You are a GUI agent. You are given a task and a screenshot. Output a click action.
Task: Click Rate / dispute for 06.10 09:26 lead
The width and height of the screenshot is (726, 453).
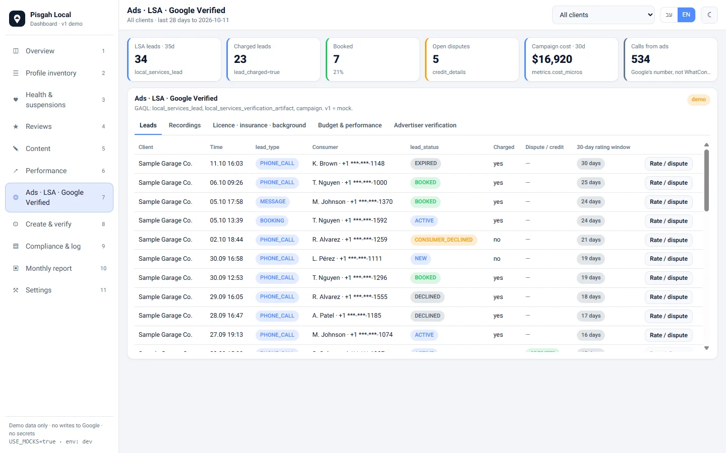click(x=669, y=183)
